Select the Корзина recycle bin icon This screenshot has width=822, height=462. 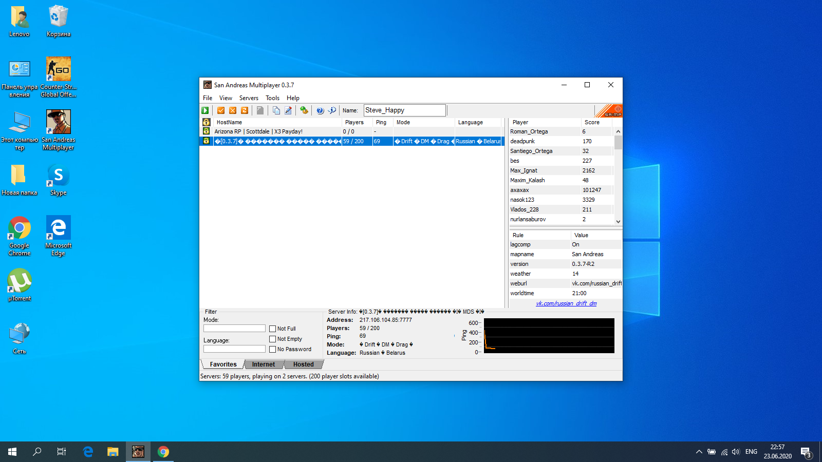[x=59, y=21]
